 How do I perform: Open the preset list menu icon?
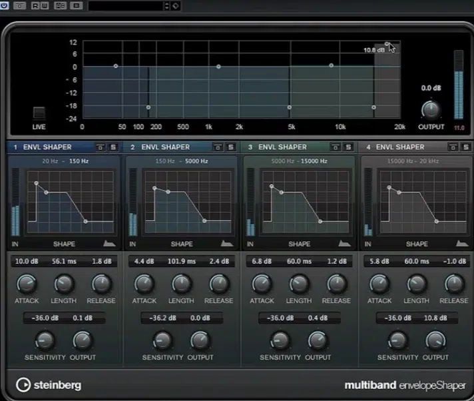click(76, 5)
